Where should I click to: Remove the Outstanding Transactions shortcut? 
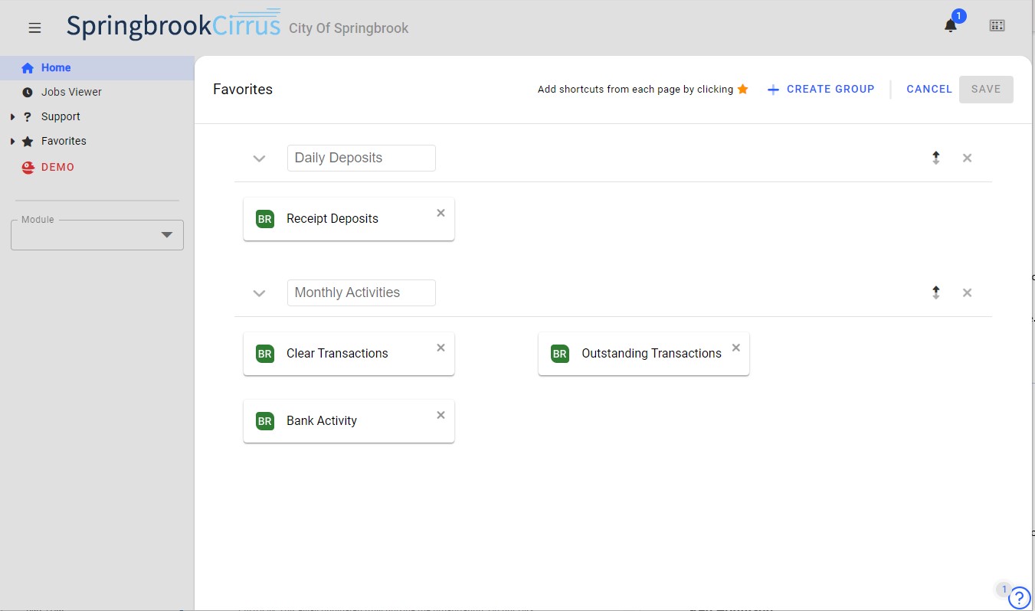[735, 348]
